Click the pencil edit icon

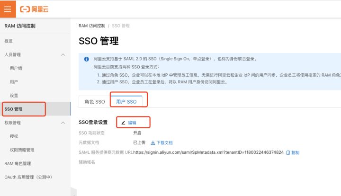123,123
